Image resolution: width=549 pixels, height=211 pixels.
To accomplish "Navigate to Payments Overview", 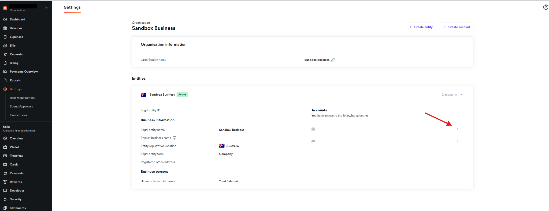I will tap(24, 71).
